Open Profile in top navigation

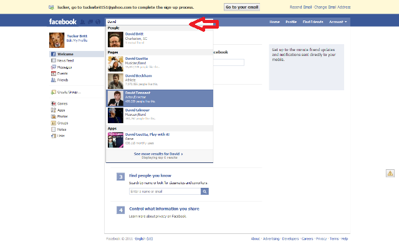[x=291, y=22]
